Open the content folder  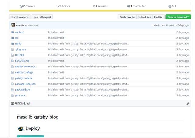pos(19,32)
